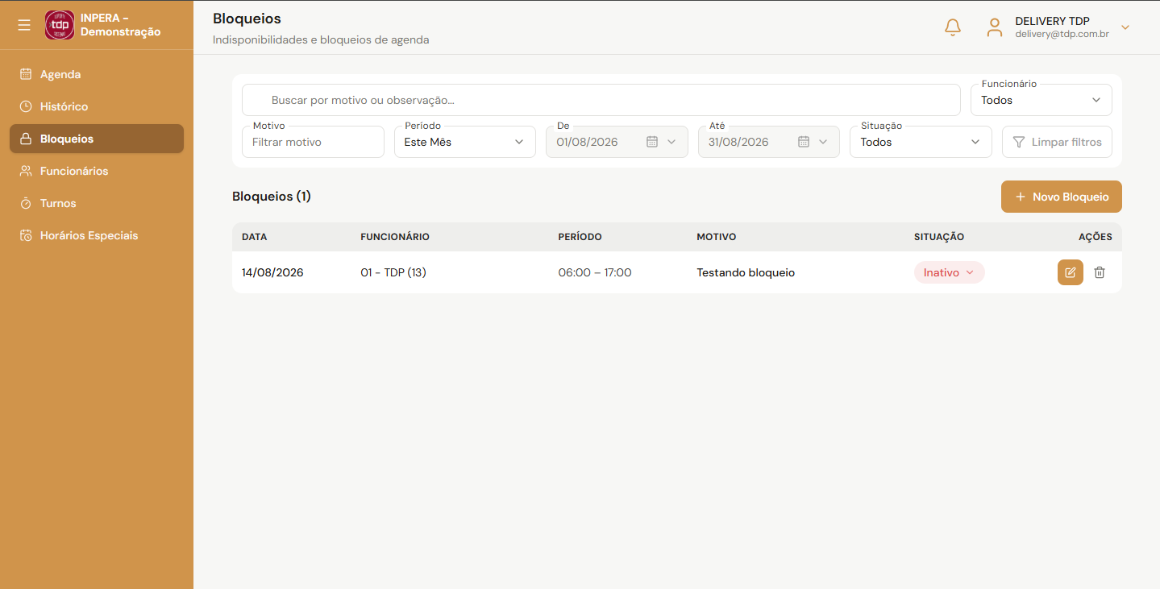Click the 01 - TDP (13) cell
1160x589 pixels.
click(393, 272)
